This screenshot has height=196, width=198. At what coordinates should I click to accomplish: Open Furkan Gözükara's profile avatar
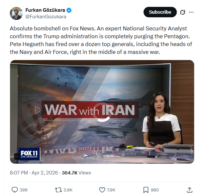pyautogui.click(x=16, y=13)
